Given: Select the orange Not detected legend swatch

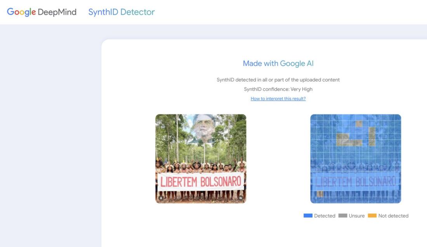Looking at the screenshot, I should [x=372, y=216].
